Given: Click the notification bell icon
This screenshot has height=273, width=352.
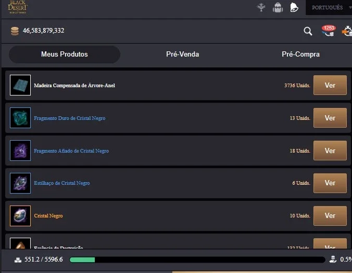Looking at the screenshot, I should [294, 7].
